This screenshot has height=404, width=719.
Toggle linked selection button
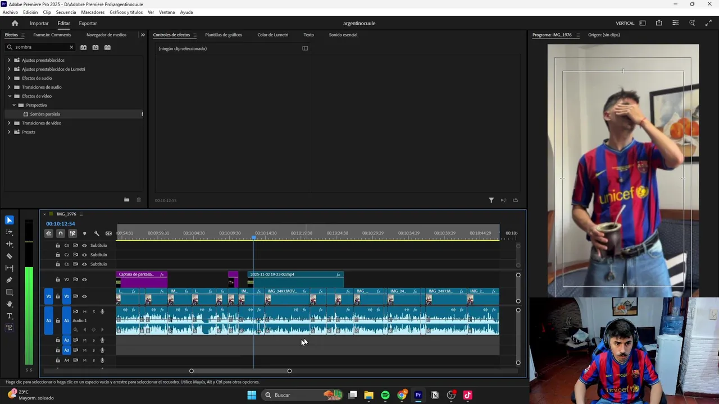point(72,233)
